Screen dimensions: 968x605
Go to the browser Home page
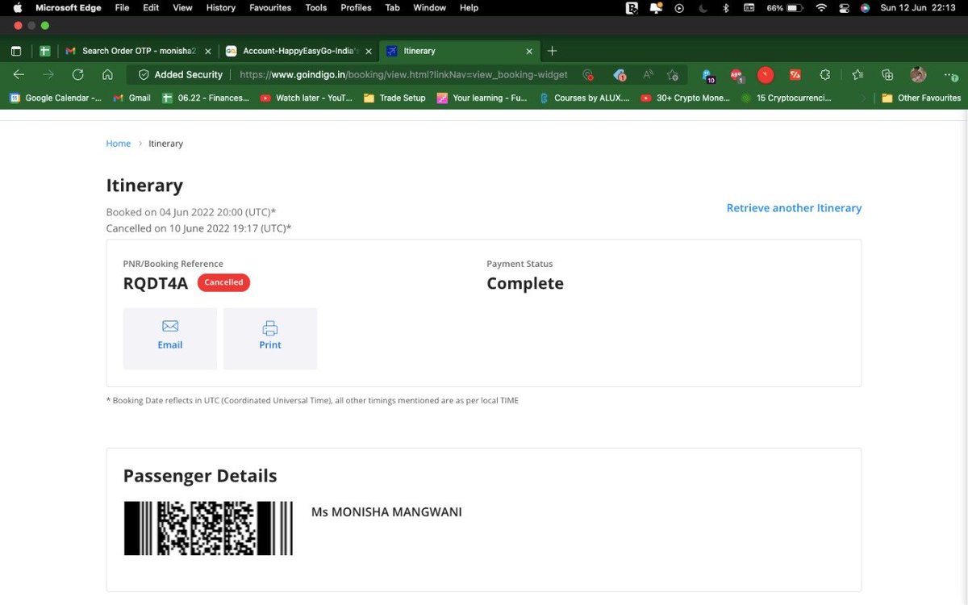click(107, 74)
